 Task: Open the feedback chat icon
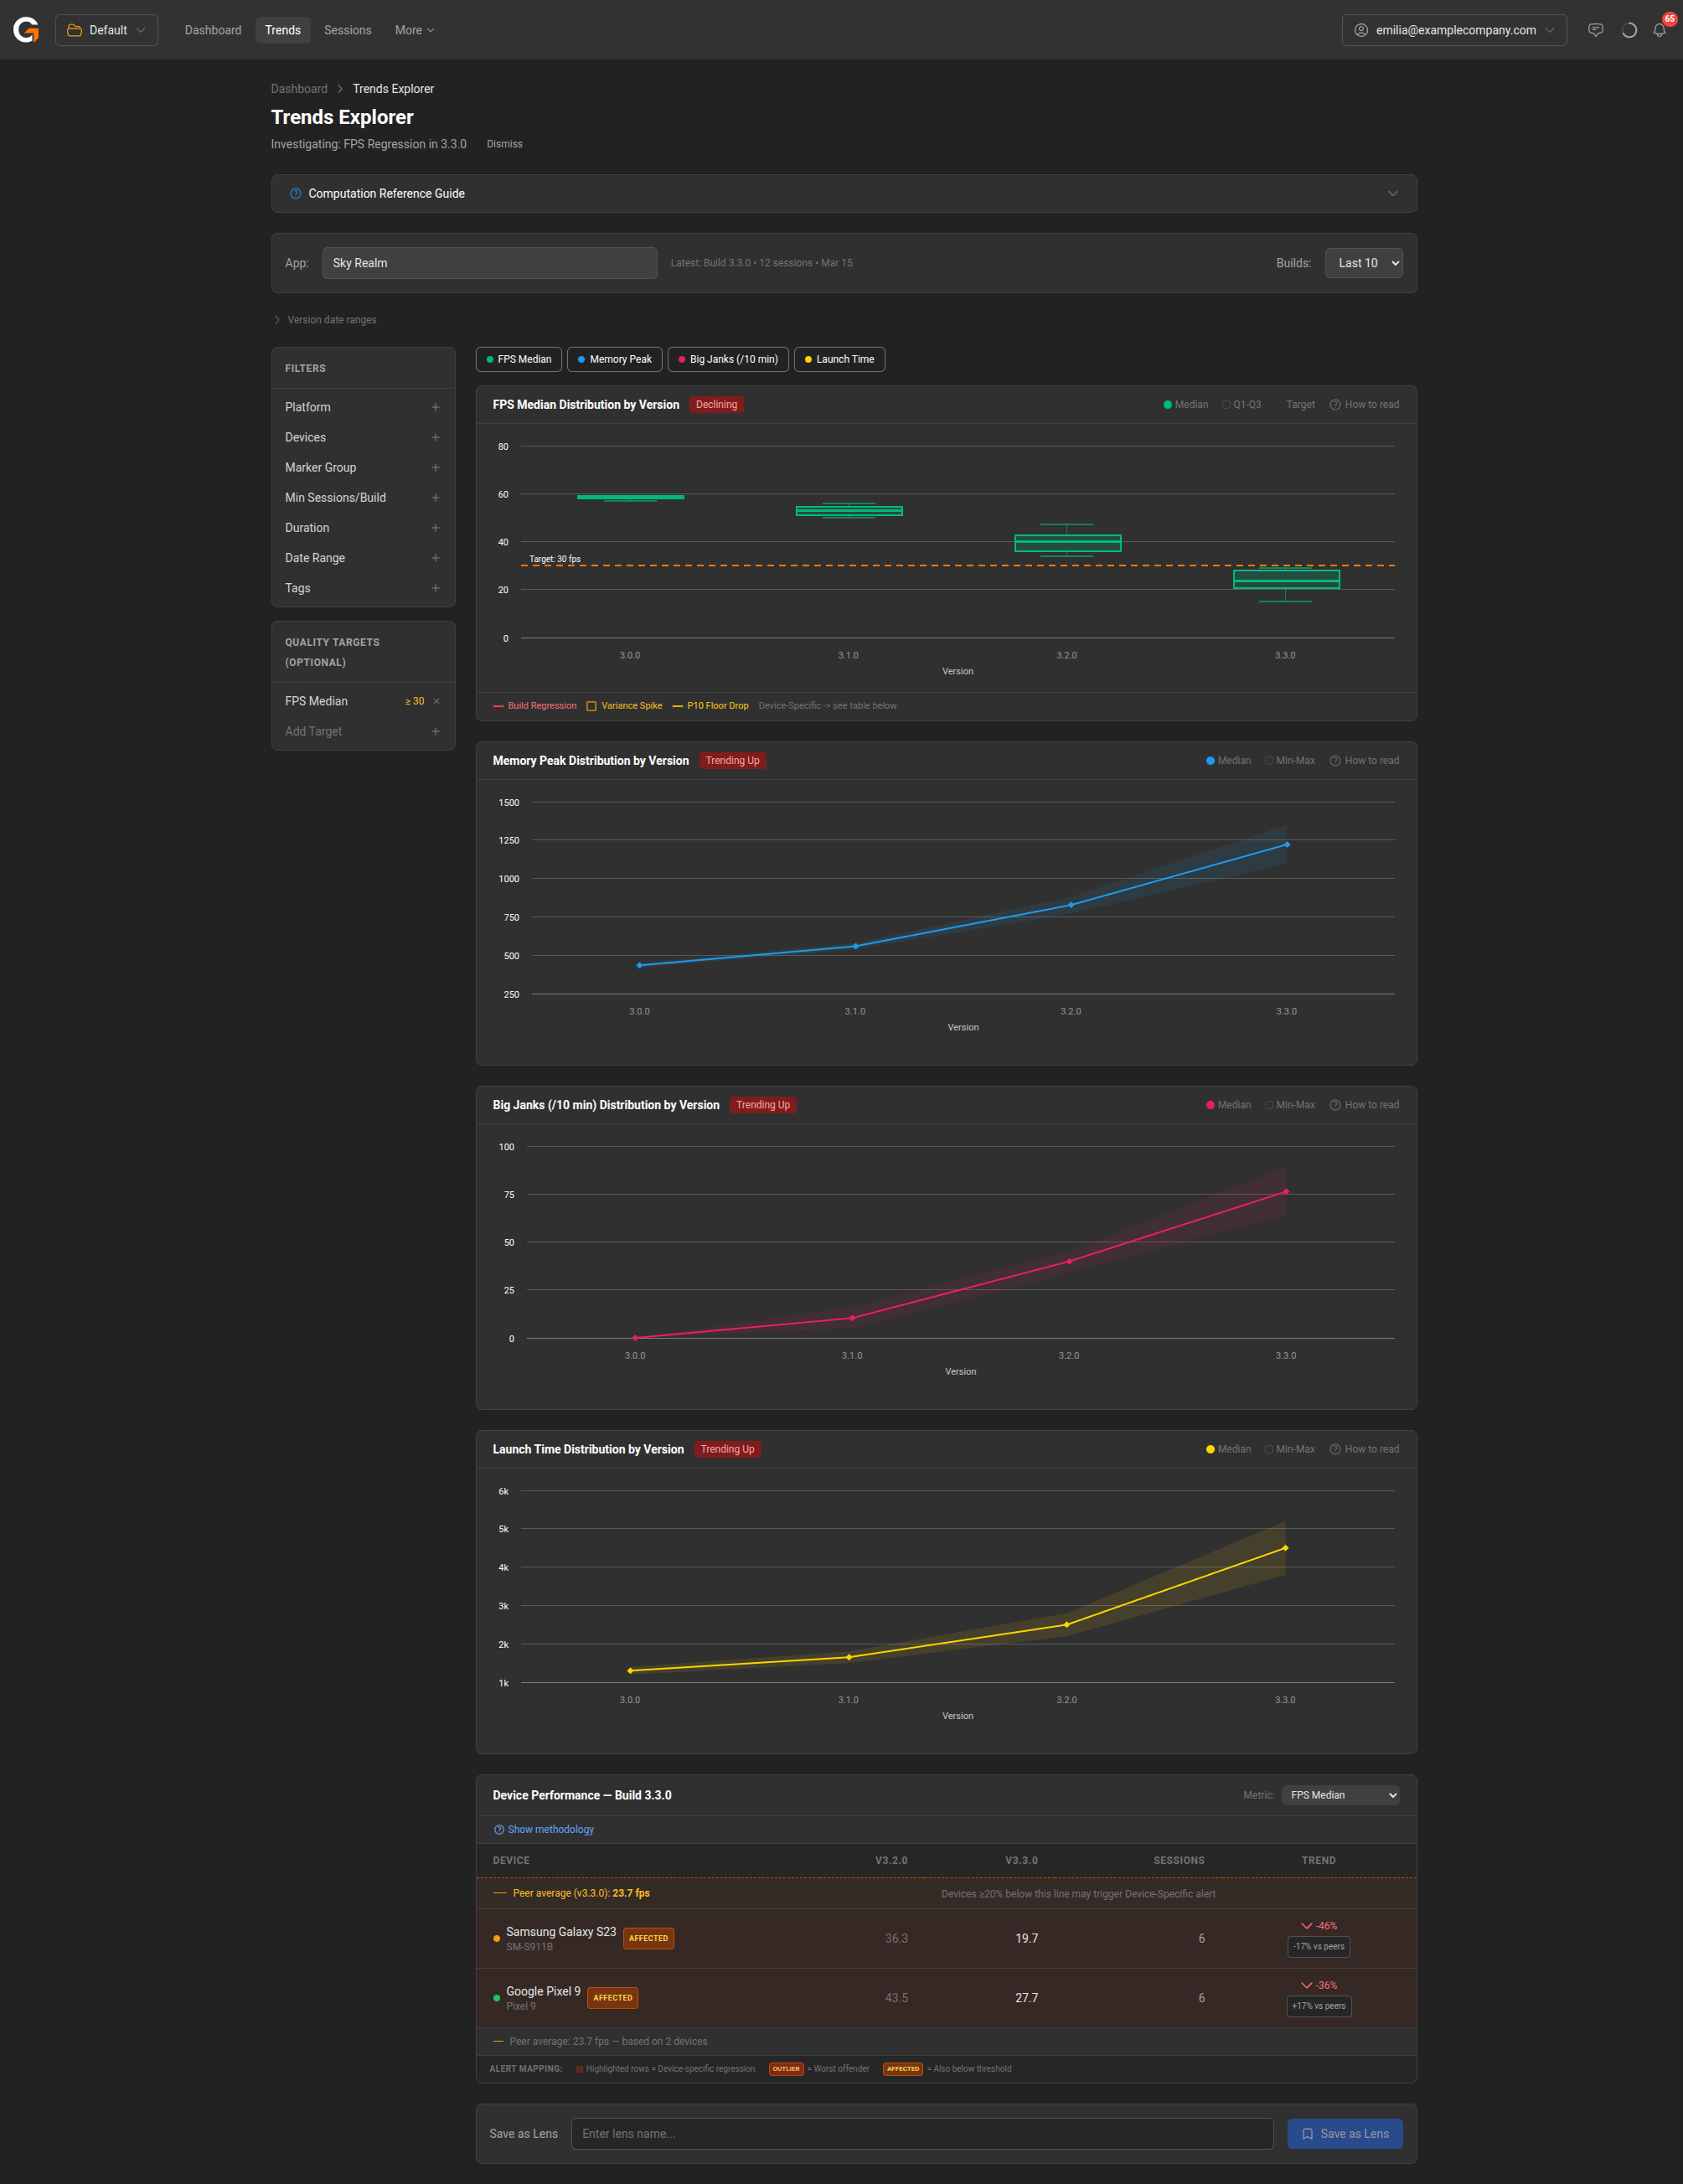tap(1596, 30)
